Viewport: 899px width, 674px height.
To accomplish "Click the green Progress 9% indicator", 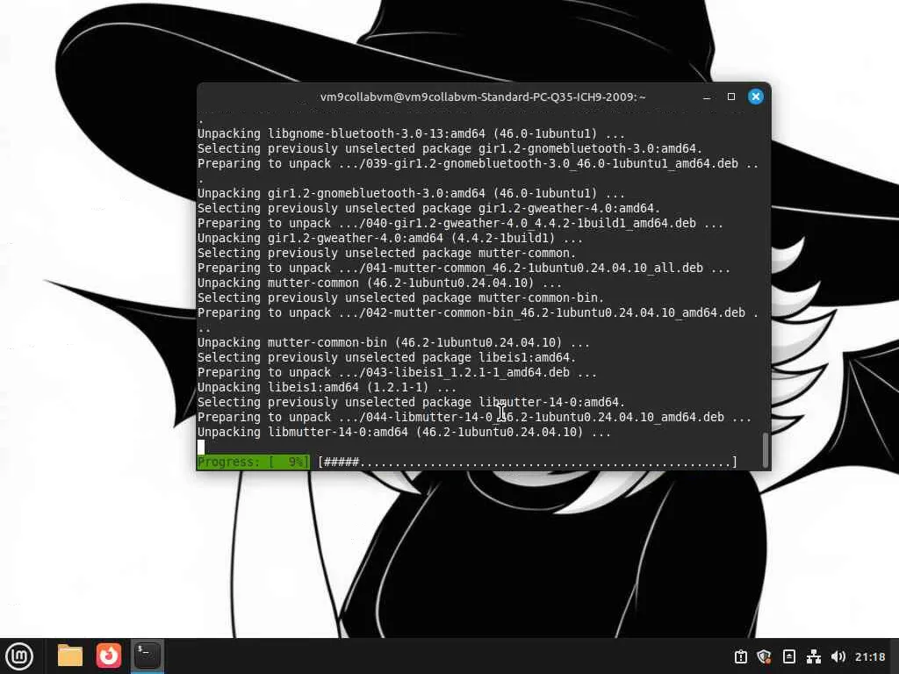I will point(253,462).
